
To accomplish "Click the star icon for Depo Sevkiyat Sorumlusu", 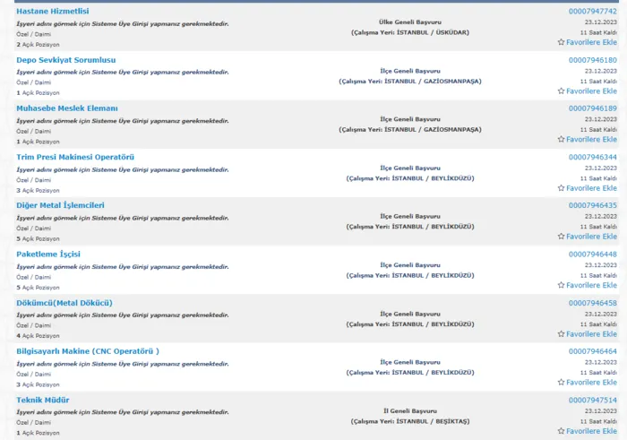I will (562, 91).
